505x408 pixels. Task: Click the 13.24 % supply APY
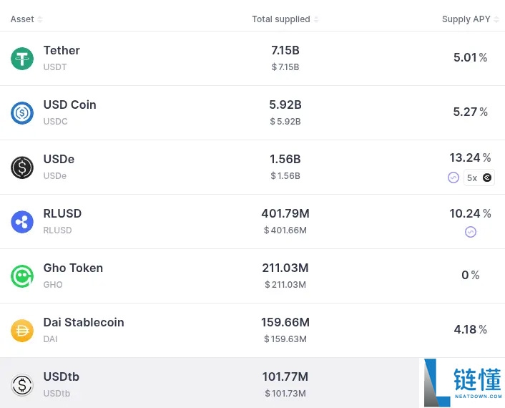click(x=470, y=158)
